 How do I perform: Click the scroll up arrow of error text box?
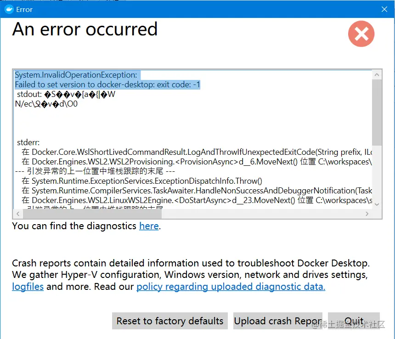pos(377,74)
